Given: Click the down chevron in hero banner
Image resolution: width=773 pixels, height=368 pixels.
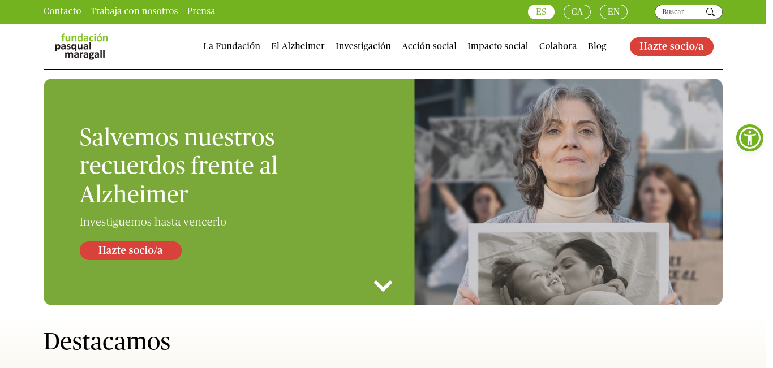Looking at the screenshot, I should 383,286.
